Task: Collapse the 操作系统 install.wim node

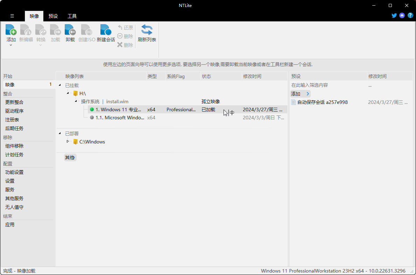Action: (76, 101)
